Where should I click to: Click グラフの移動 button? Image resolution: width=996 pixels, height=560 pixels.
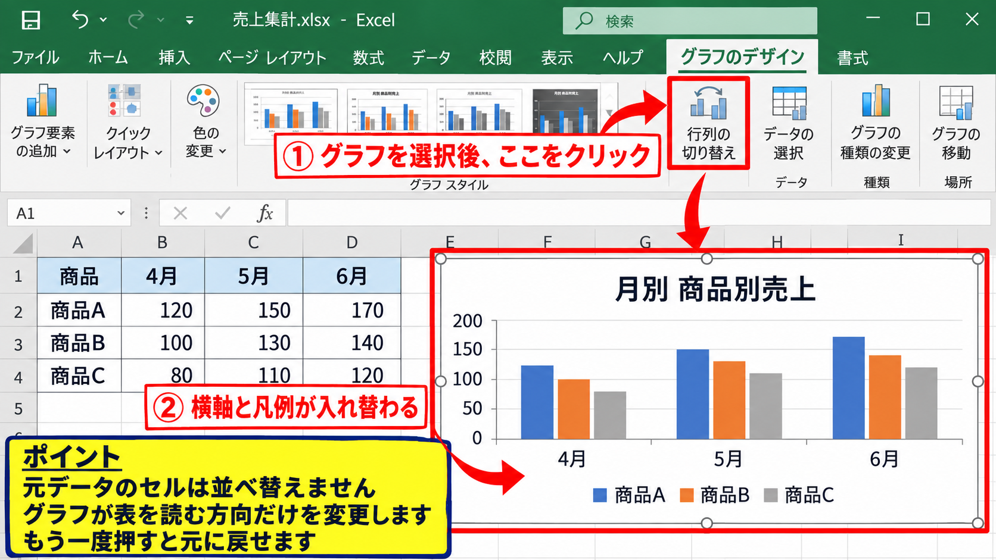(x=955, y=123)
